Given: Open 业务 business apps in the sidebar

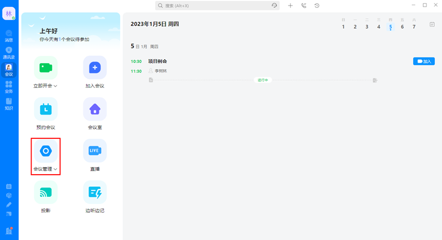Looking at the screenshot, I should (9, 87).
